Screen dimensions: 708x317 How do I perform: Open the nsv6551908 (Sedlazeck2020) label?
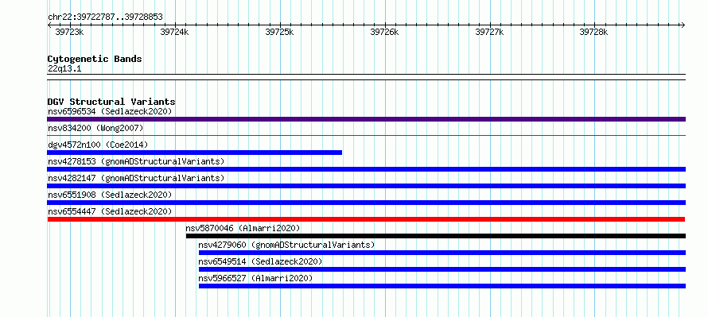[110, 195]
